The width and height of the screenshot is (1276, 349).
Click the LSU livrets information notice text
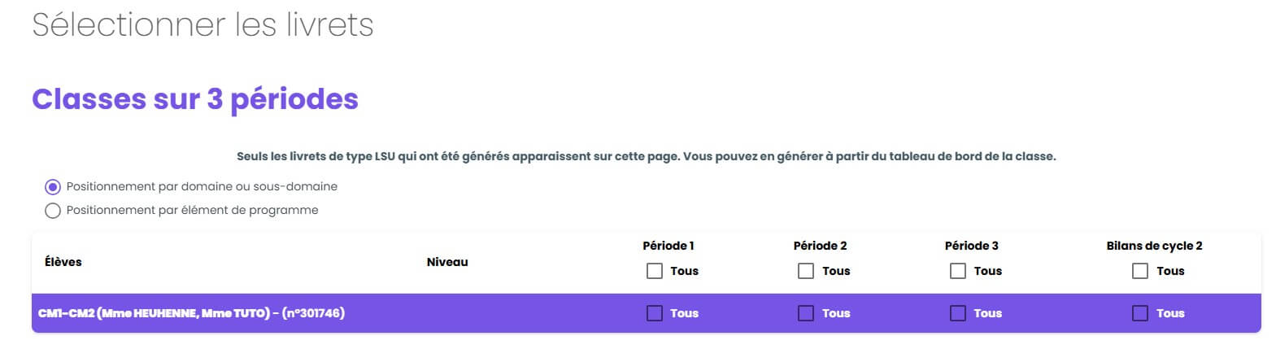[x=646, y=156]
